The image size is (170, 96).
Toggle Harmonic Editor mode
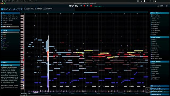click(x=29, y=8)
